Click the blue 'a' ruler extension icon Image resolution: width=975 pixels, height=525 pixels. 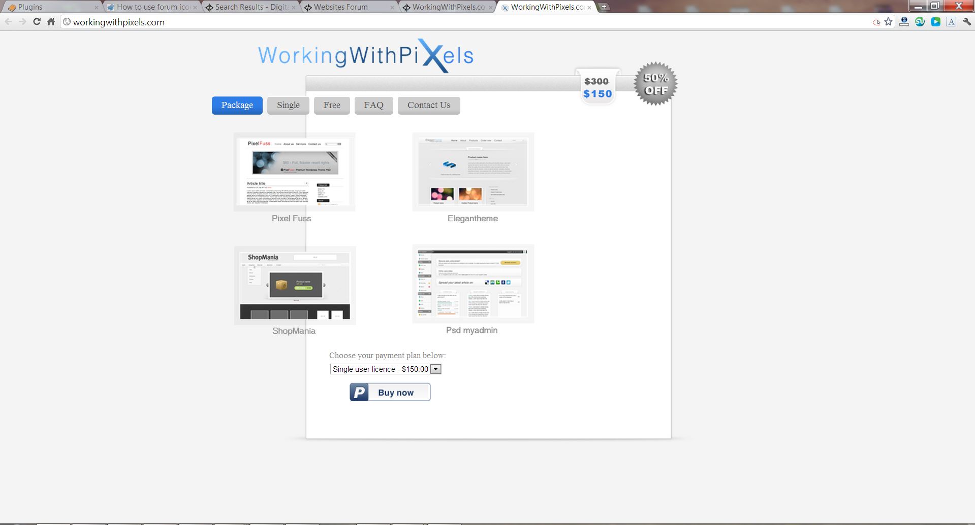point(904,22)
